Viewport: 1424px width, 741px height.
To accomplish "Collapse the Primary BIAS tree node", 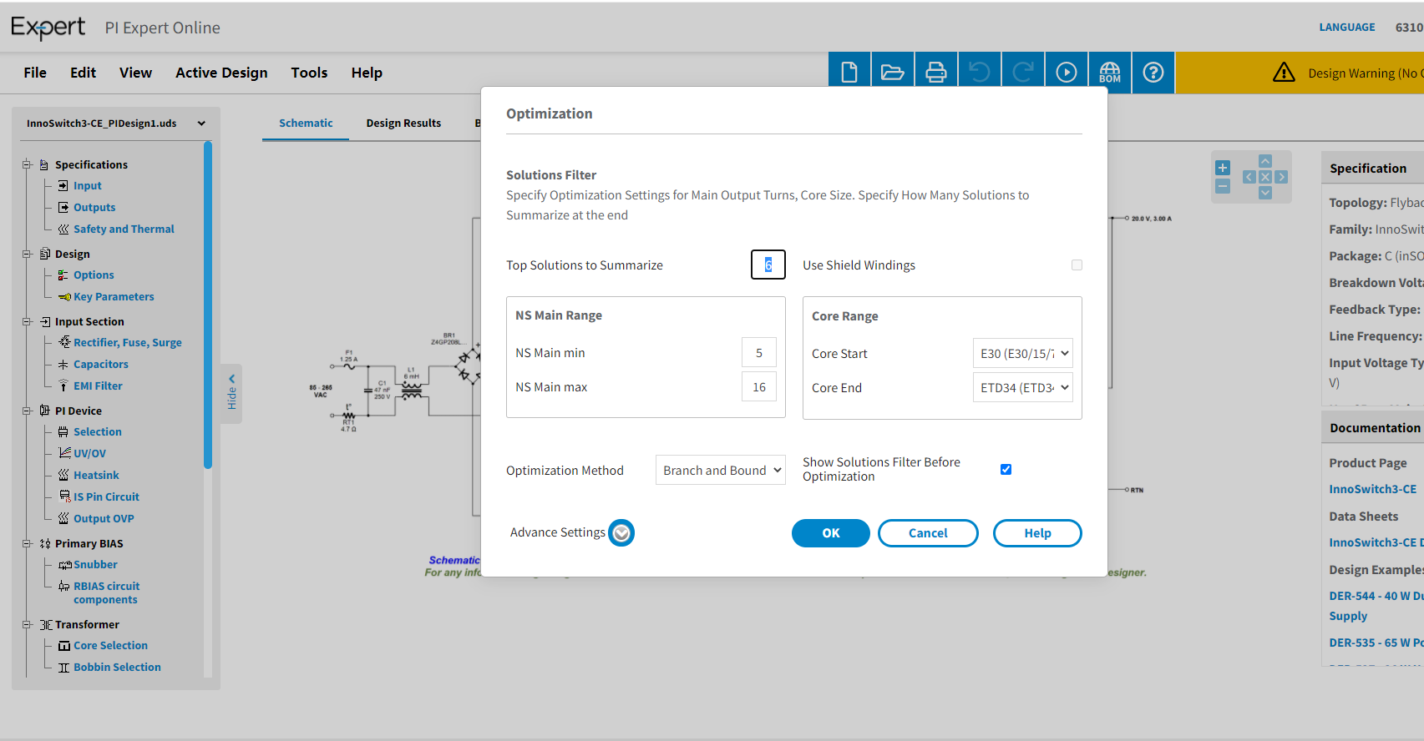I will tap(27, 543).
